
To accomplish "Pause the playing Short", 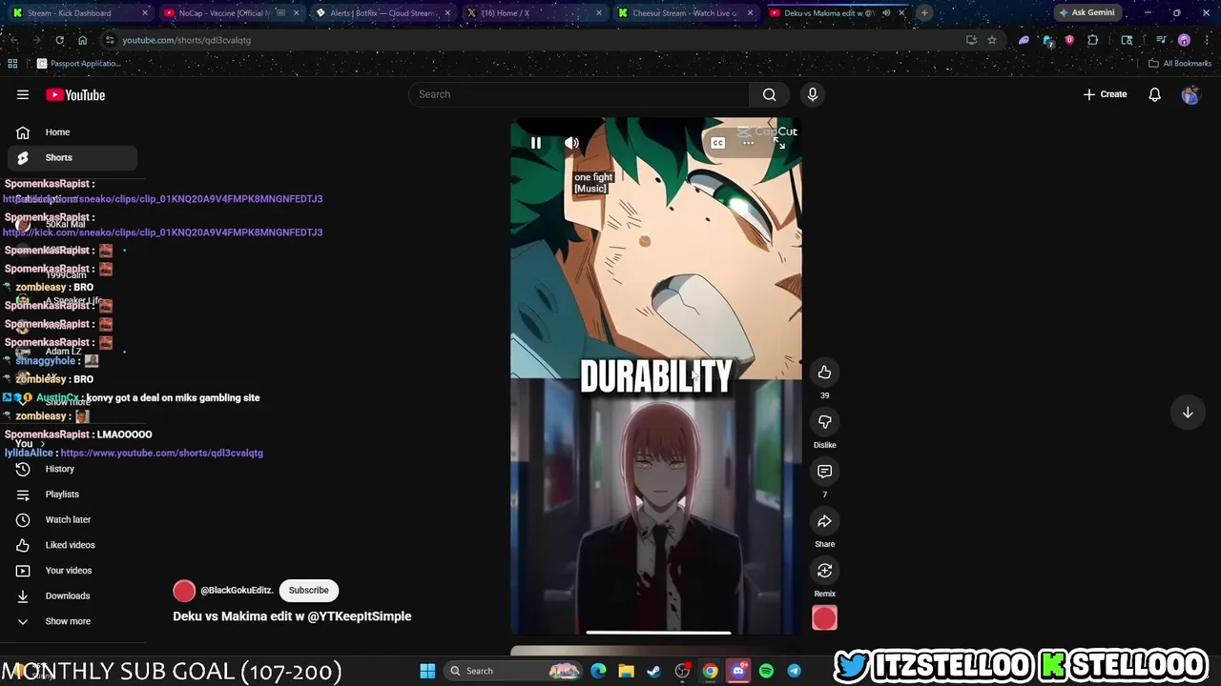I will (536, 143).
